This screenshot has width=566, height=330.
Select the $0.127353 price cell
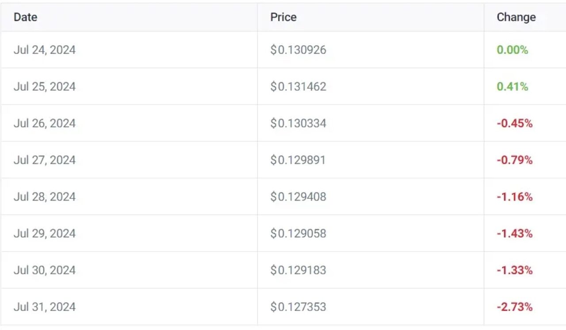(298, 307)
